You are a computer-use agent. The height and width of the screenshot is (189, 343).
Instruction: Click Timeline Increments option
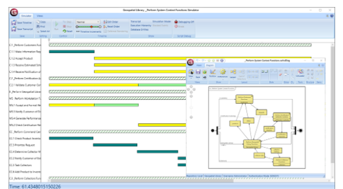[x=88, y=32]
